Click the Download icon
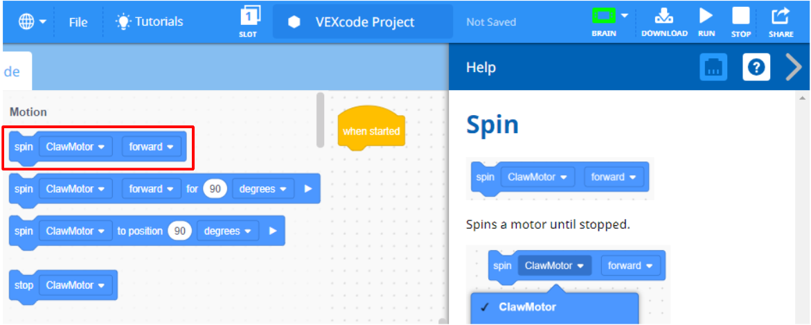 pyautogui.click(x=664, y=21)
